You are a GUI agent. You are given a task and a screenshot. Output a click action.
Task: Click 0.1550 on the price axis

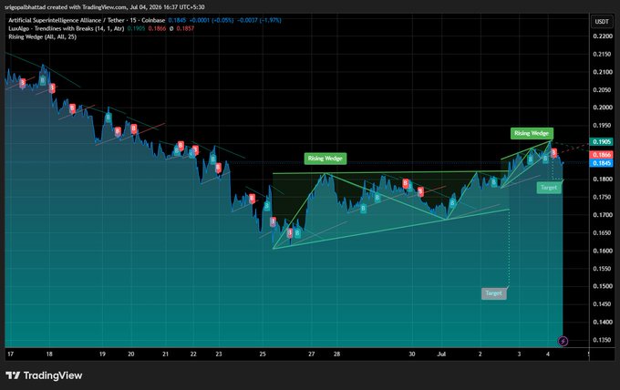tap(602, 269)
